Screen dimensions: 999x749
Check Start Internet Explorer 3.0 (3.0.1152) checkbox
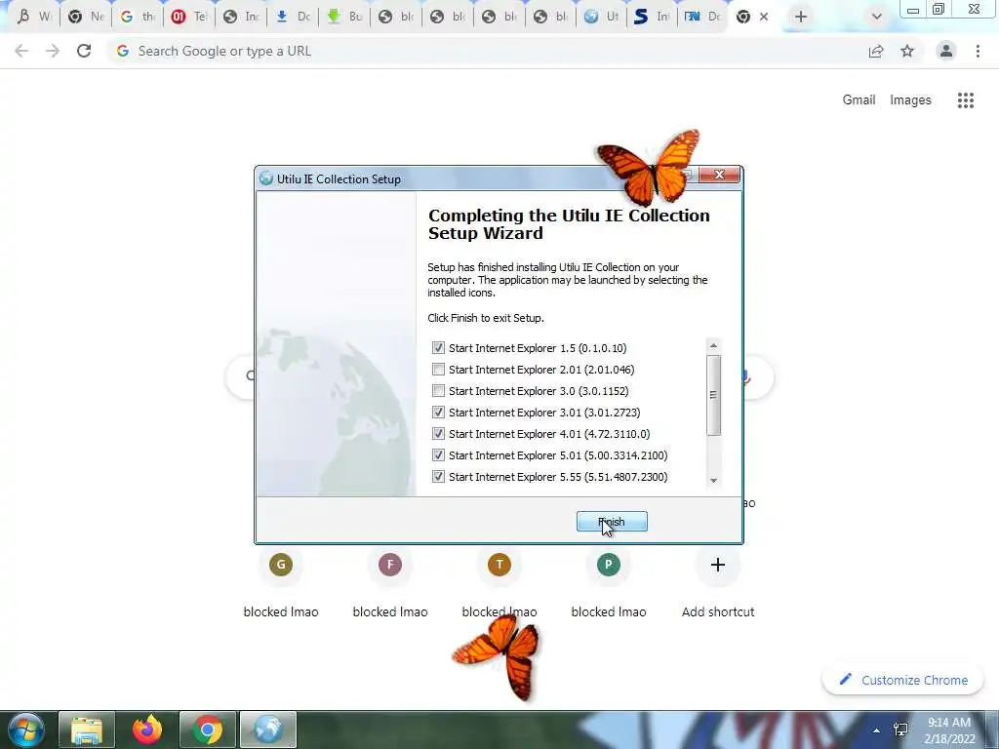tap(438, 391)
